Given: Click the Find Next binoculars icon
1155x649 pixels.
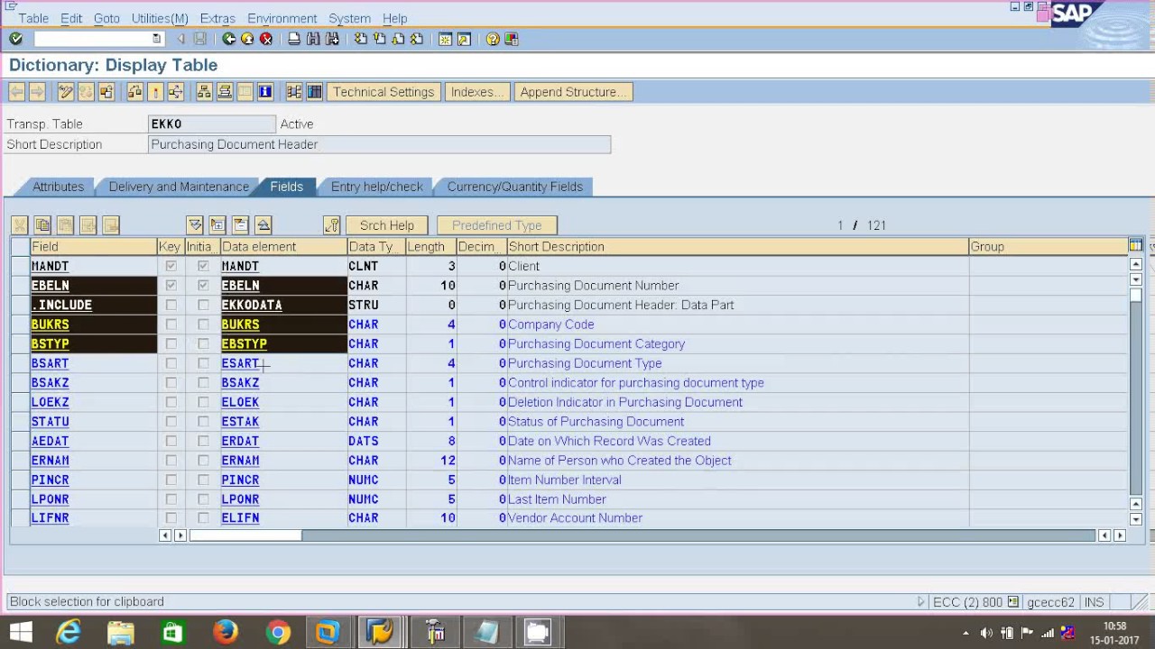Looking at the screenshot, I should (332, 39).
